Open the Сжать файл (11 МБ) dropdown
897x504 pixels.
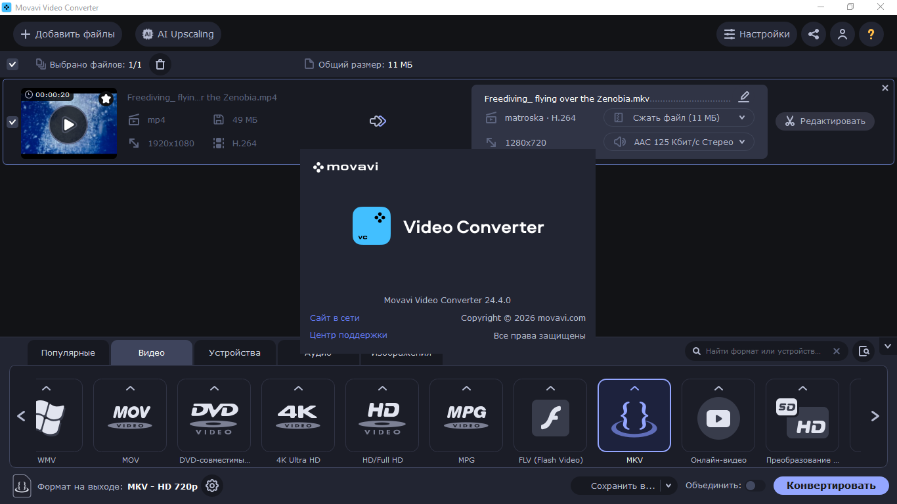point(679,118)
